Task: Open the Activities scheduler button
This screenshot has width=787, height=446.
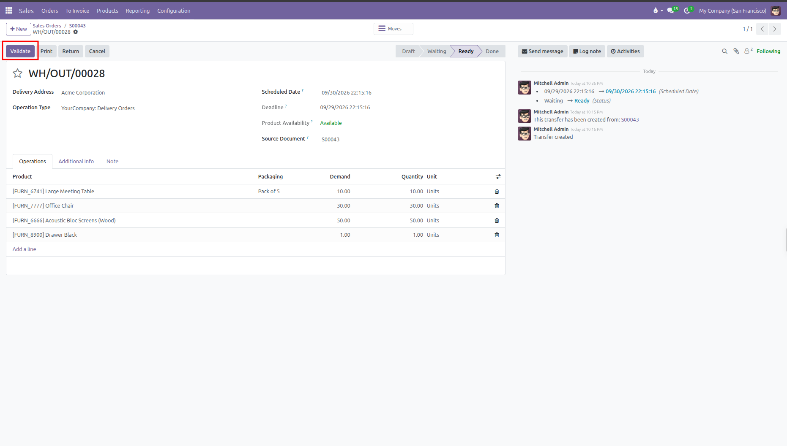Action: tap(625, 51)
